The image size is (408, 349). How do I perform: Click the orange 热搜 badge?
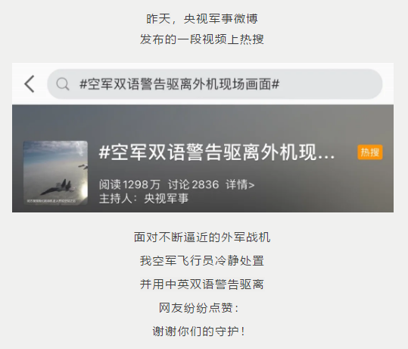coord(370,152)
